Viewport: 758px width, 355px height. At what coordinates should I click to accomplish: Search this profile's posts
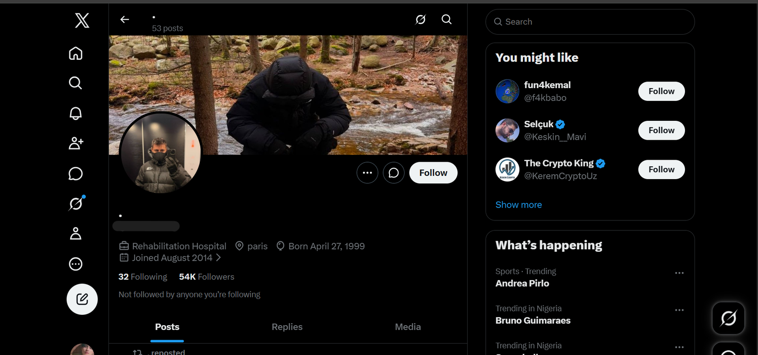(447, 19)
